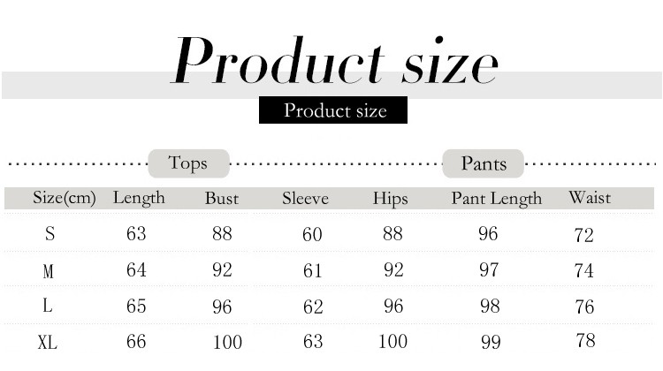The image size is (663, 371).
Task: Click the Tops category label
Action: coord(188,163)
